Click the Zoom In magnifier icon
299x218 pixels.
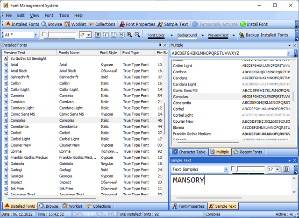pyautogui.click(x=129, y=35)
